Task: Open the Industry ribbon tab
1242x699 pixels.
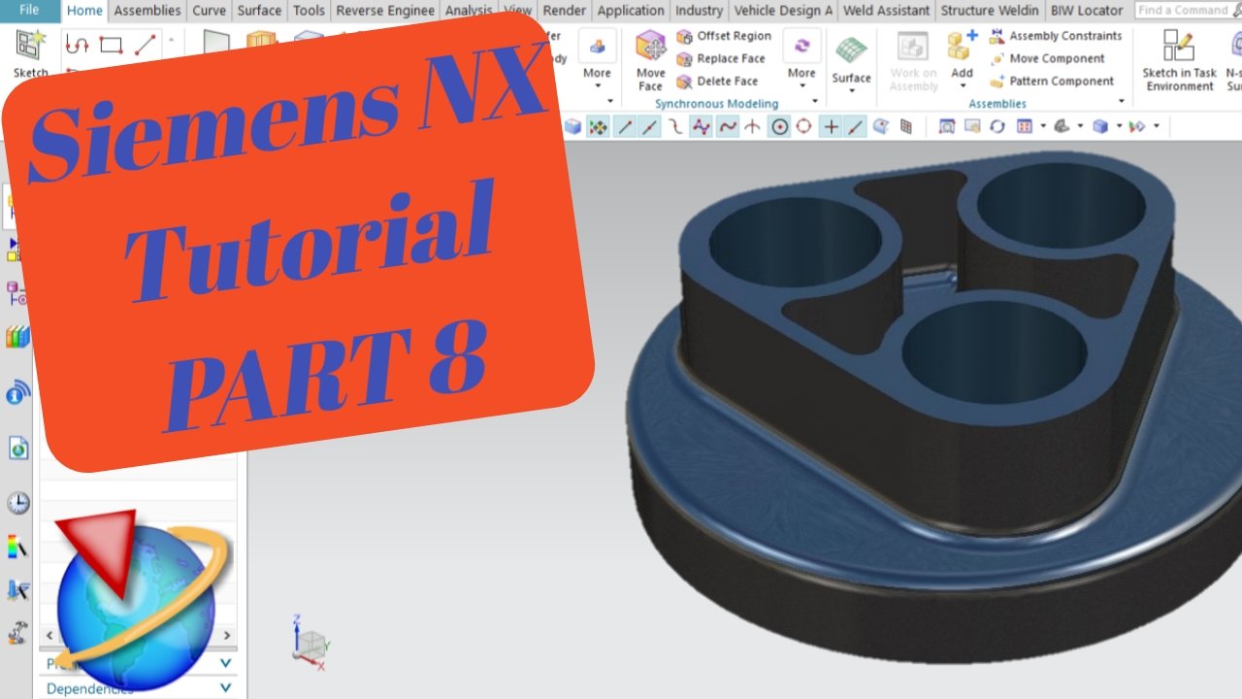Action: [x=699, y=11]
